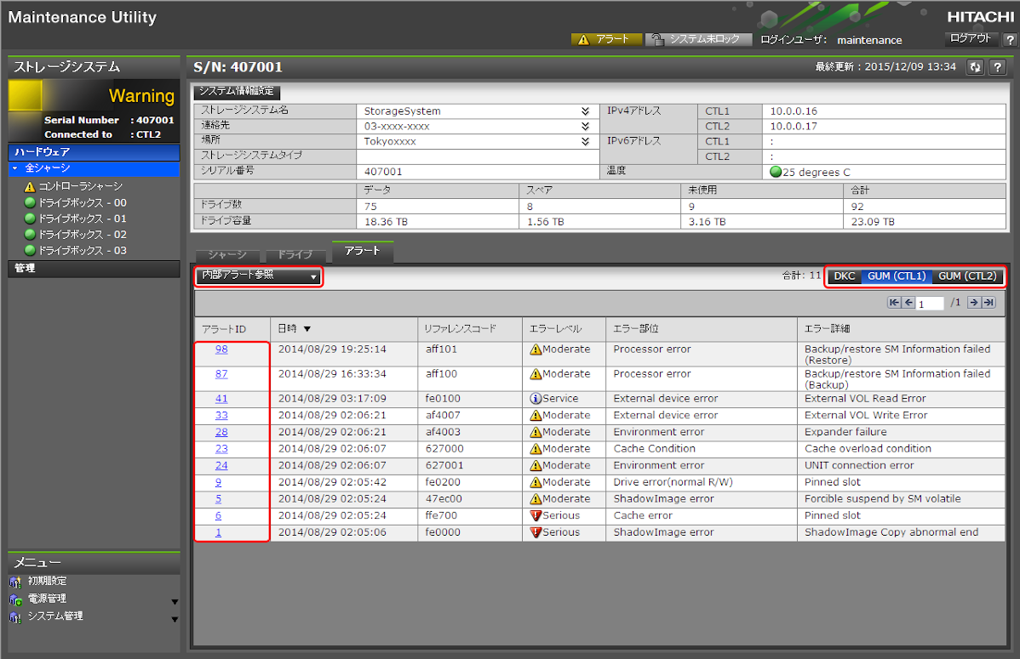1020x659 pixels.
Task: Open alert ID 98 link
Action: pyautogui.click(x=221, y=349)
